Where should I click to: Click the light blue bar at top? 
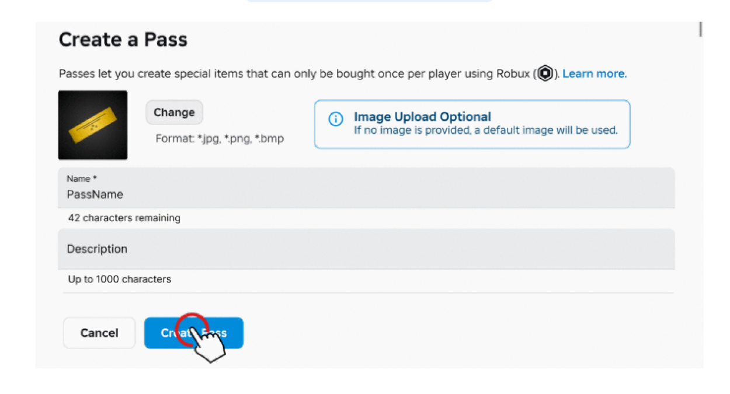pyautogui.click(x=369, y=1)
